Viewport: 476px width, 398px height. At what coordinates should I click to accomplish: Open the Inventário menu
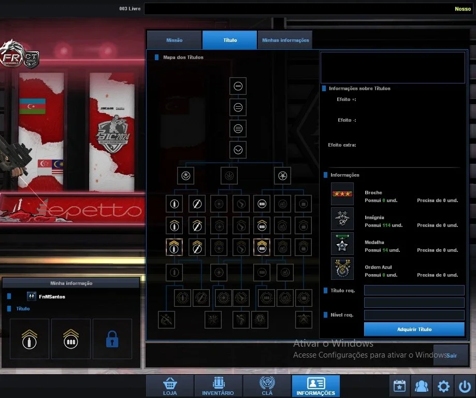tap(218, 386)
